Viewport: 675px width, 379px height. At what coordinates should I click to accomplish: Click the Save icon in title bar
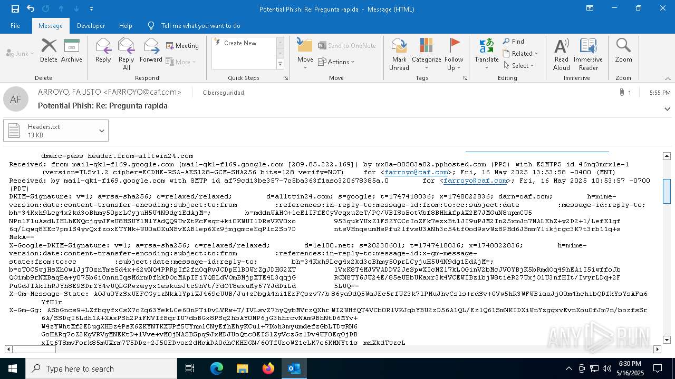(15, 9)
